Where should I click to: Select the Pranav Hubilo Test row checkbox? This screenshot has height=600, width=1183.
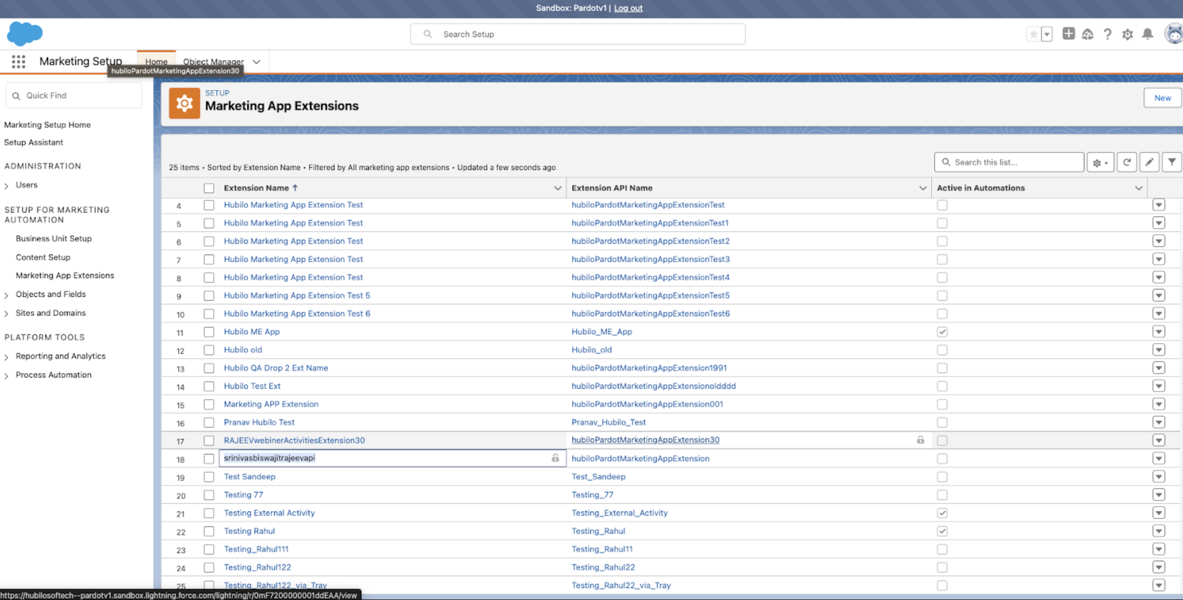pyautogui.click(x=209, y=422)
